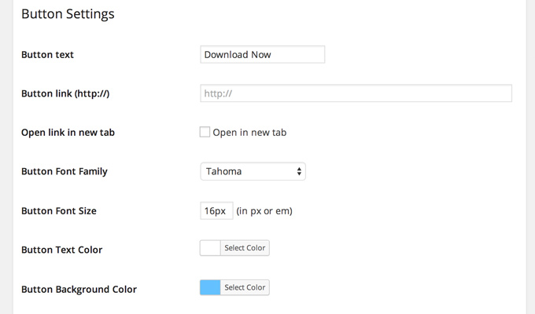Click the 'Button Text Color' label
This screenshot has height=314, width=535.
pos(61,250)
